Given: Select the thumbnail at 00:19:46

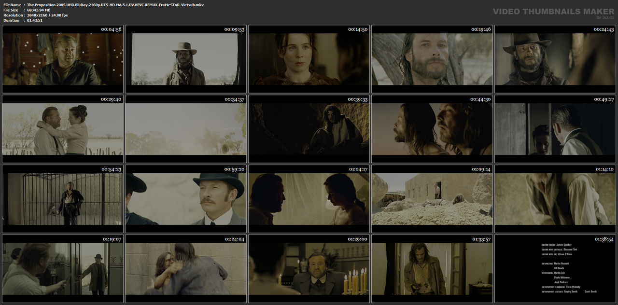Looking at the screenshot, I should click(x=432, y=59).
